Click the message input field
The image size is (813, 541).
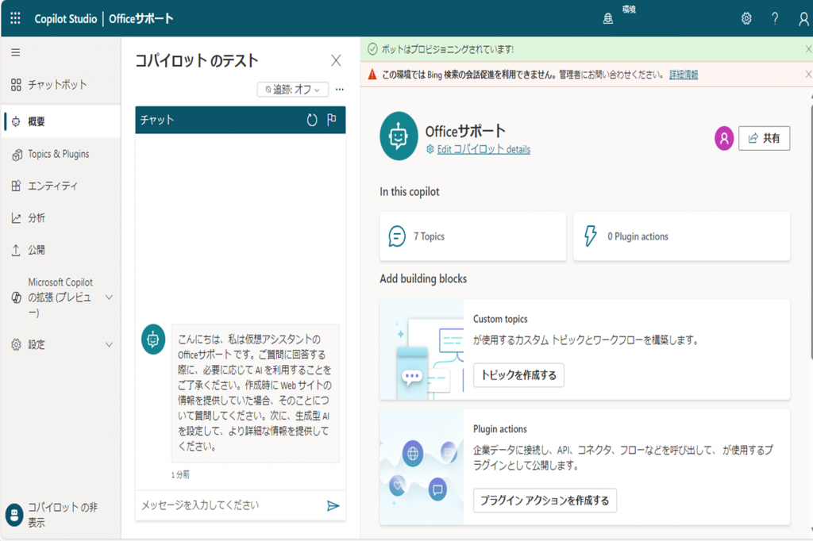231,506
